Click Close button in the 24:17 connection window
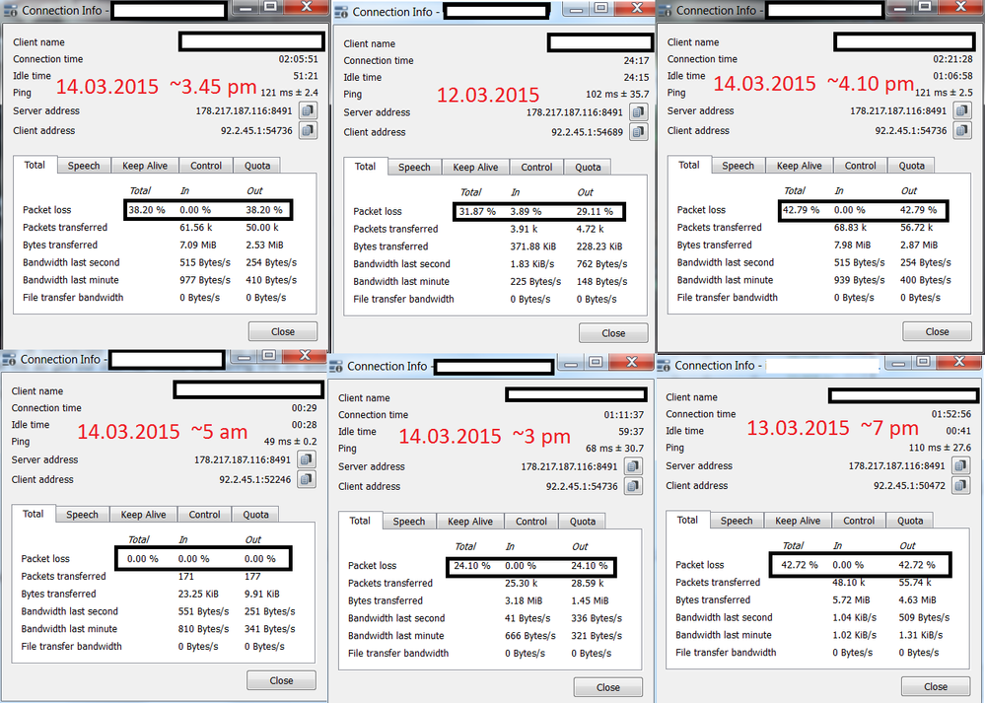 point(613,333)
